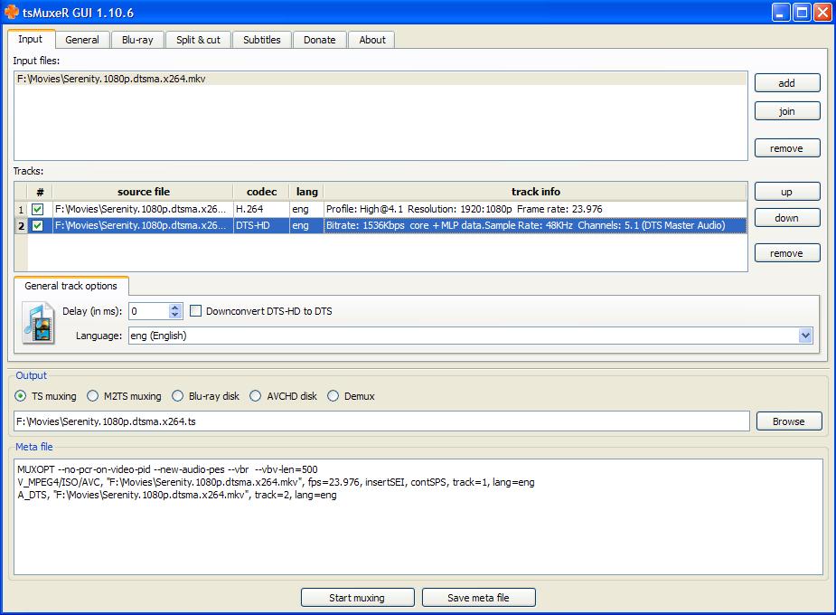
Task: Browse for output file location
Action: point(788,421)
